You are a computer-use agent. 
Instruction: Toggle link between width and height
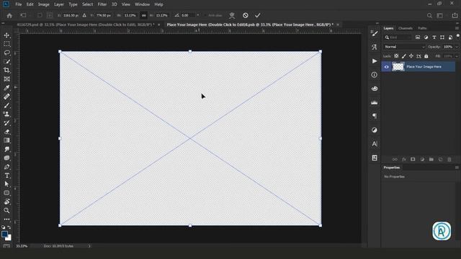pyautogui.click(x=143, y=15)
